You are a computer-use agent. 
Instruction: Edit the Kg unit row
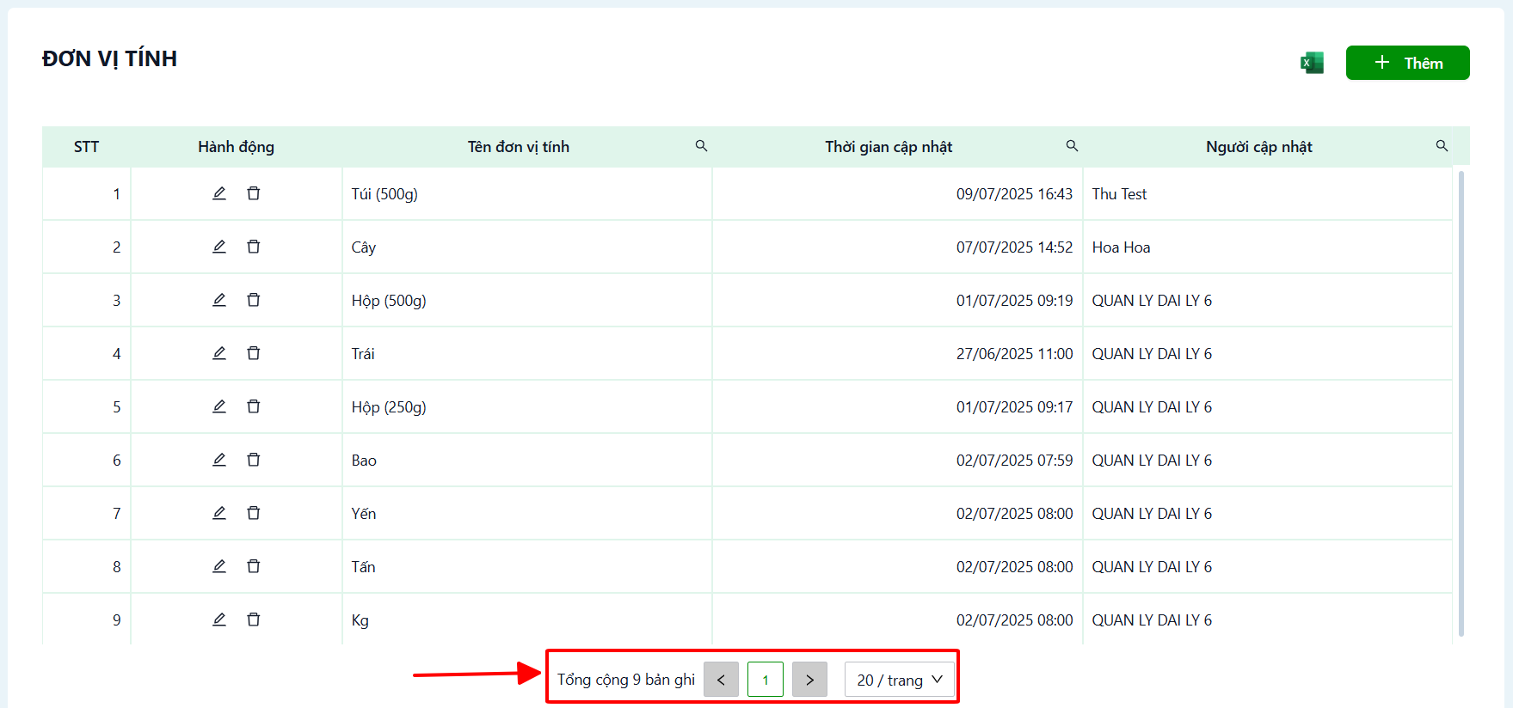[x=219, y=619]
